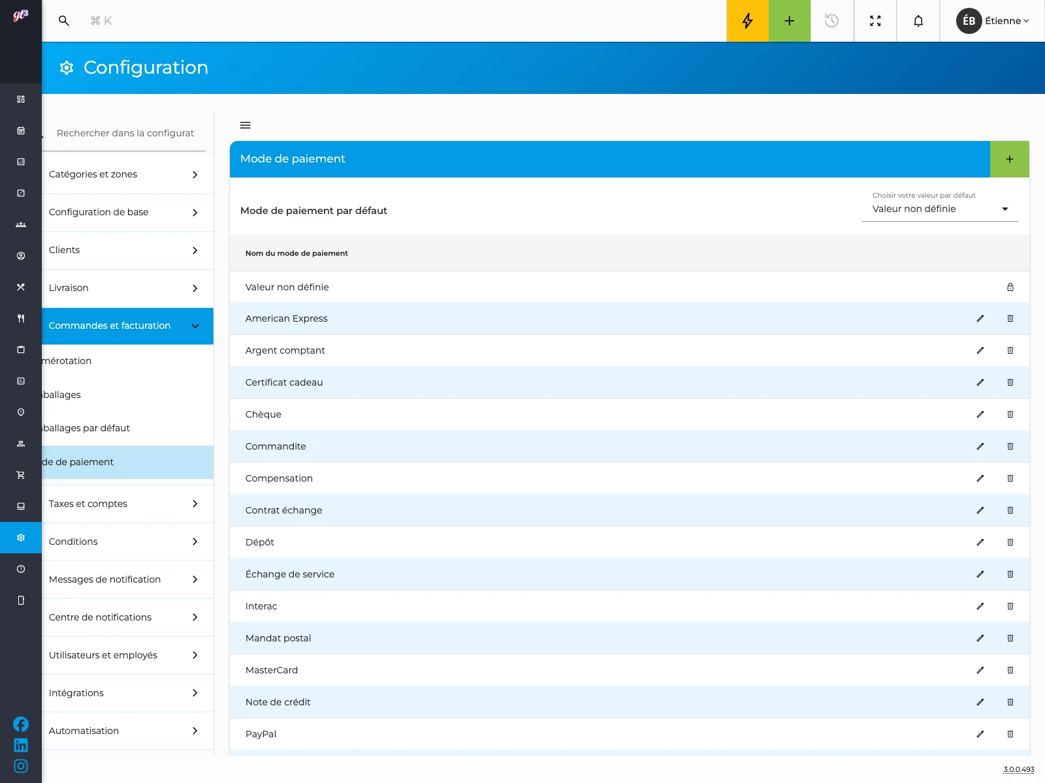Viewport: 1045px width, 783px height.
Task: Open the LinkedIn link in sidebar
Action: click(21, 745)
